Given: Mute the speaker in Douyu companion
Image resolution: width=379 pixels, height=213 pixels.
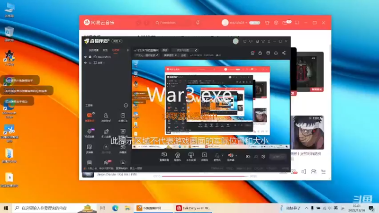Looking at the screenshot, I should (x=231, y=157).
